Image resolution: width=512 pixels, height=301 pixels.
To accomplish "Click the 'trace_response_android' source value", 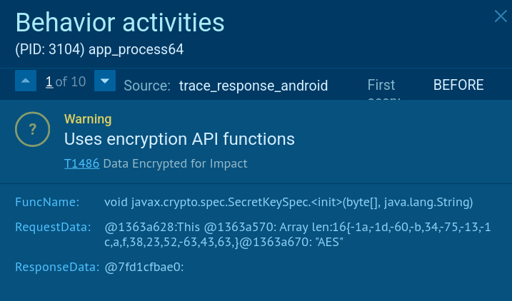I will coord(254,86).
